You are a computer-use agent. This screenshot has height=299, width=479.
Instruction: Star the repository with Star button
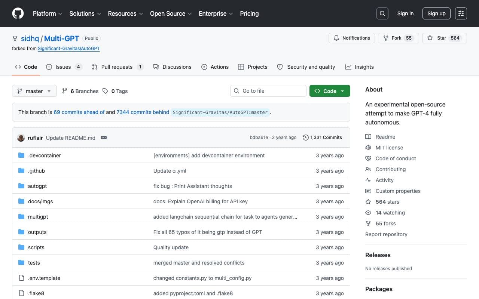coord(445,38)
